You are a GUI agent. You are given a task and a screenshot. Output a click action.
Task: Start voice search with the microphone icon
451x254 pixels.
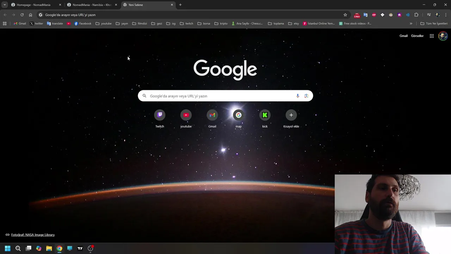click(298, 96)
